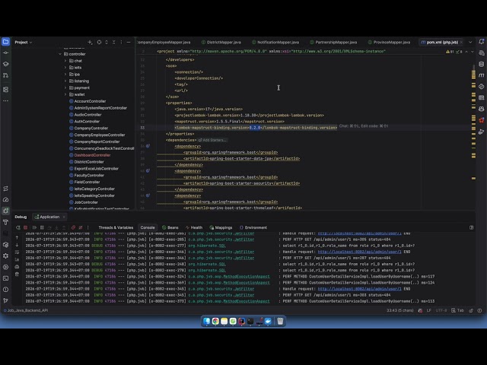Open the editor tabs overflow dropdown
Screen dimensions: 487x365
pos(470,43)
